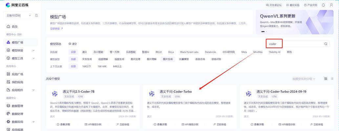This screenshot has width=339, height=131.
Task: Click the 数据应用 sidebar icon
Action: tap(9, 122)
